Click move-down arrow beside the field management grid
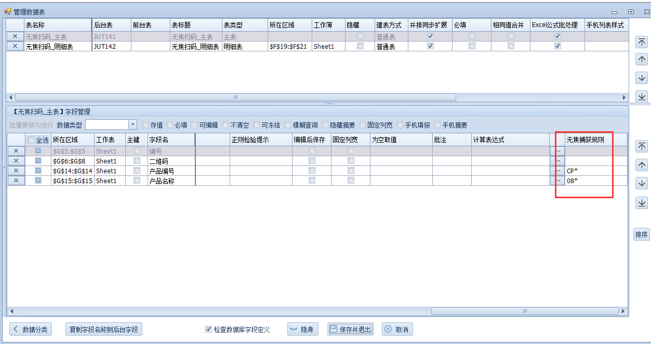Image resolution: width=651 pixels, height=344 pixels. click(641, 184)
